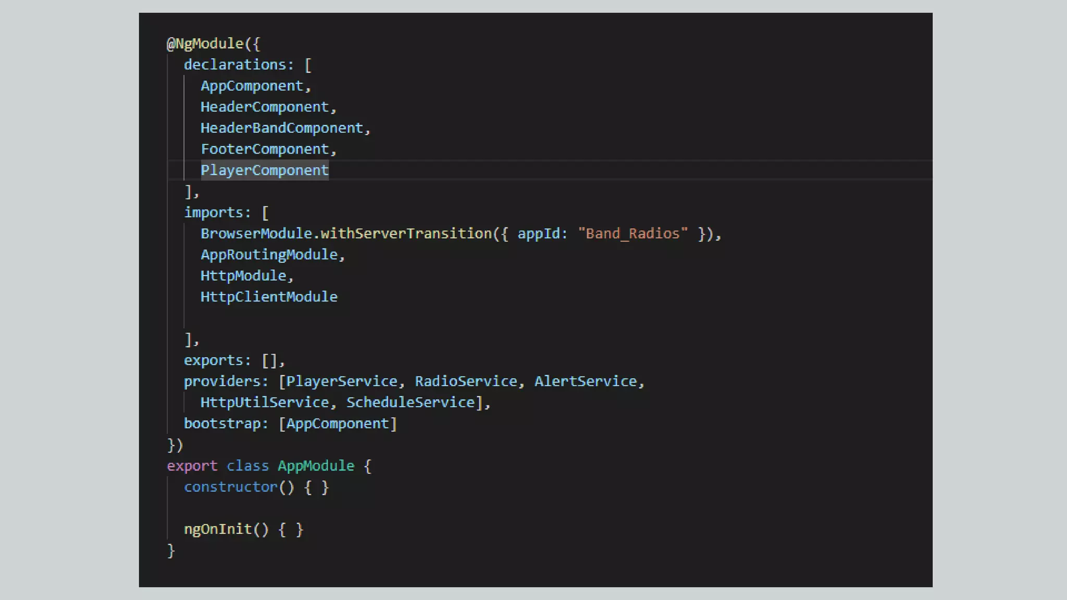Click the HeaderBandComponent identifier

pyautogui.click(x=282, y=128)
